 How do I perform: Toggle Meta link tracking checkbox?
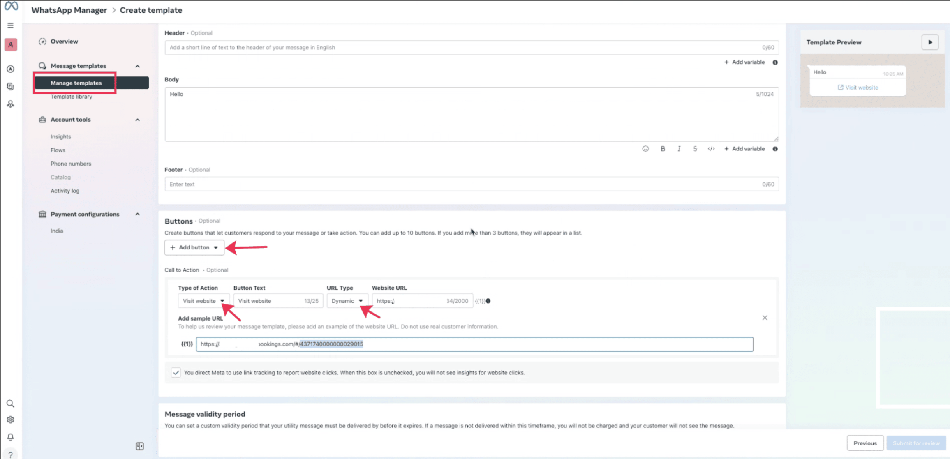pyautogui.click(x=176, y=373)
